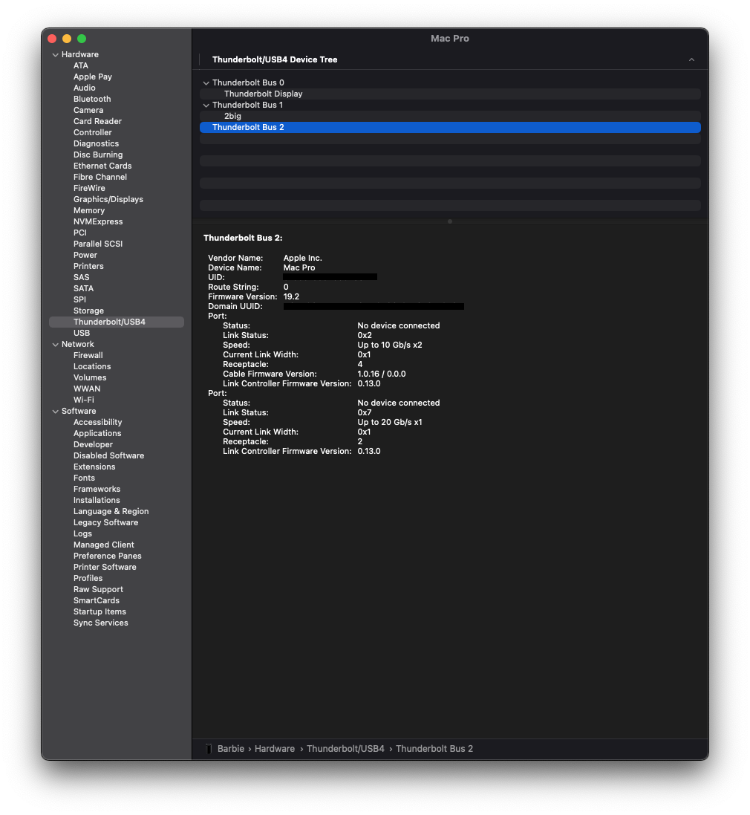The height and width of the screenshot is (815, 750).
Task: Select the Thunderbolt Bus 2 row
Action: (450, 127)
